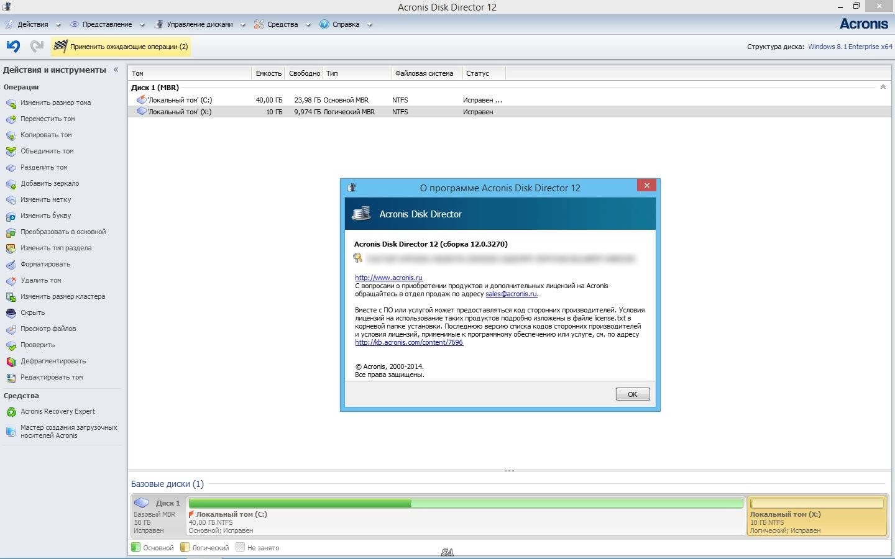Click the bootable media builder wizard icon
This screenshot has height=559, width=895.
point(11,432)
